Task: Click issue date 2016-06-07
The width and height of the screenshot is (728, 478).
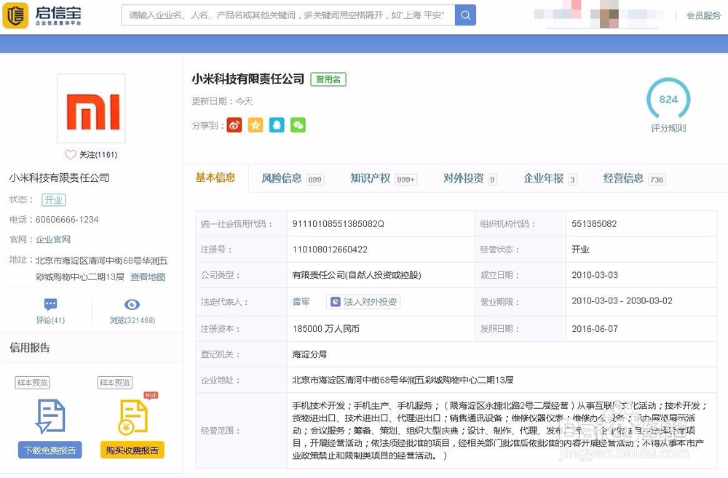Action: pyautogui.click(x=595, y=329)
